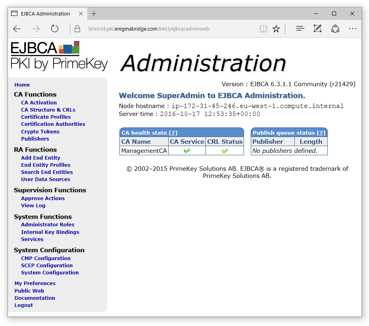Viewport: 369px width, 326px height.
Task: Open the browser More actions ellipsis
Action: [x=352, y=29]
